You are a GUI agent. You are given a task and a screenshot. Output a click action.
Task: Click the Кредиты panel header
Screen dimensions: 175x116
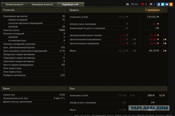coord(117,10)
